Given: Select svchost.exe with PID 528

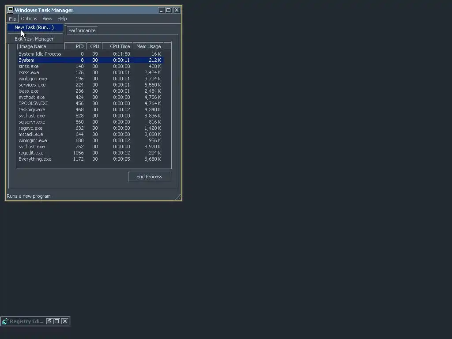Looking at the screenshot, I should click(x=90, y=116).
